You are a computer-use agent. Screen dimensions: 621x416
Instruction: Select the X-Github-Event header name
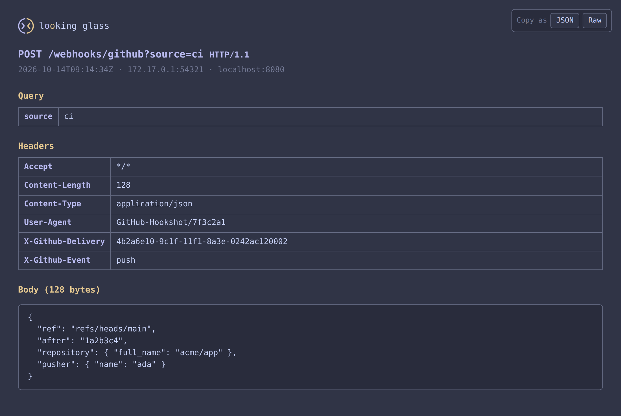[64, 260]
